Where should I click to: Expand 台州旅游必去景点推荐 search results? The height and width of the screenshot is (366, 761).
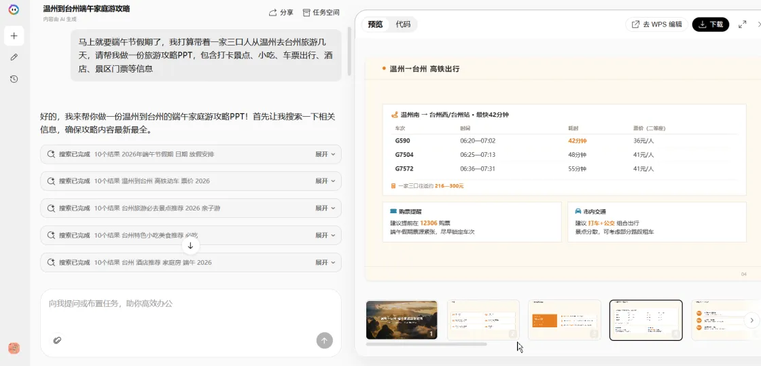[325, 208]
